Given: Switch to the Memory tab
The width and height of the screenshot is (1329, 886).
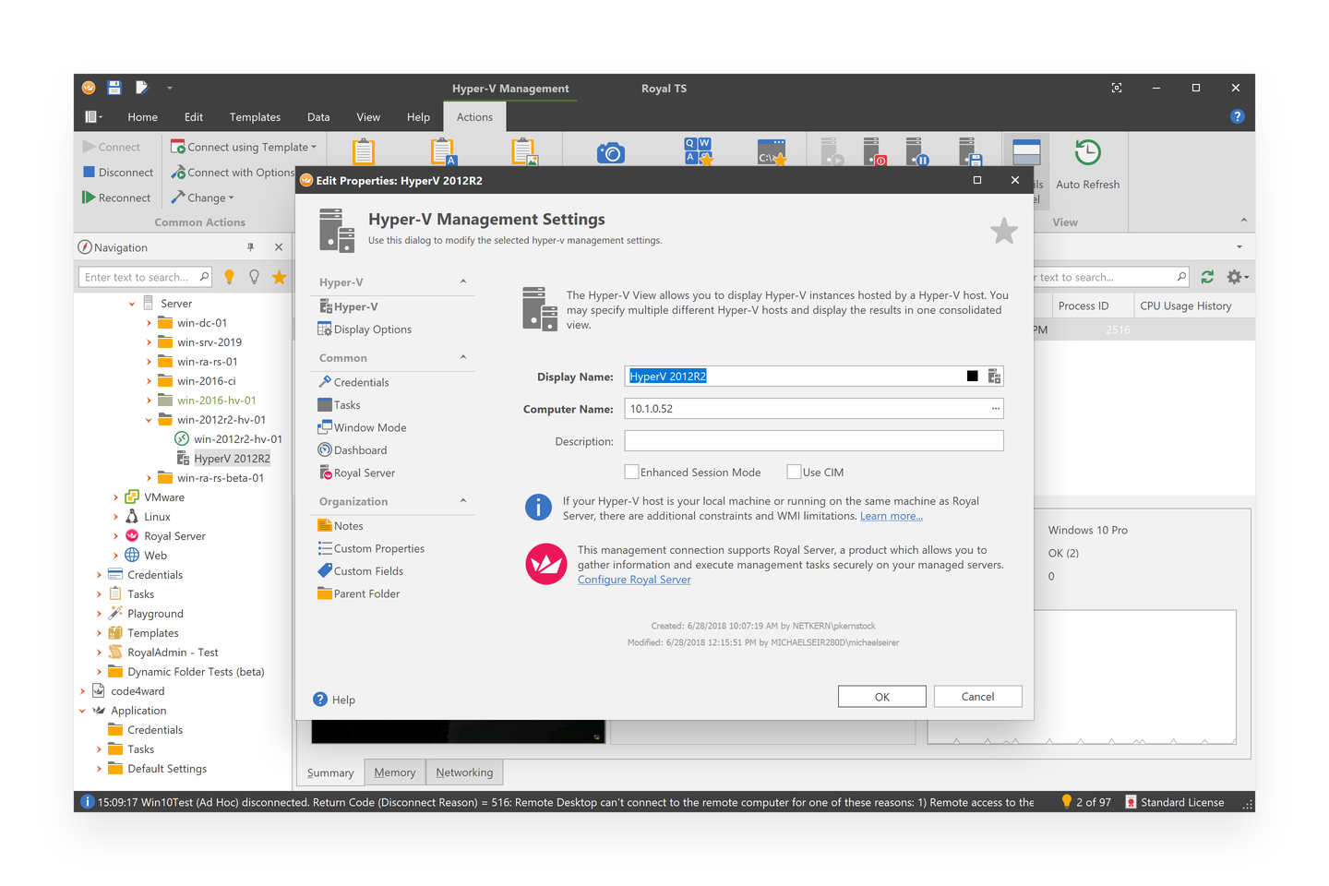Looking at the screenshot, I should click(394, 772).
